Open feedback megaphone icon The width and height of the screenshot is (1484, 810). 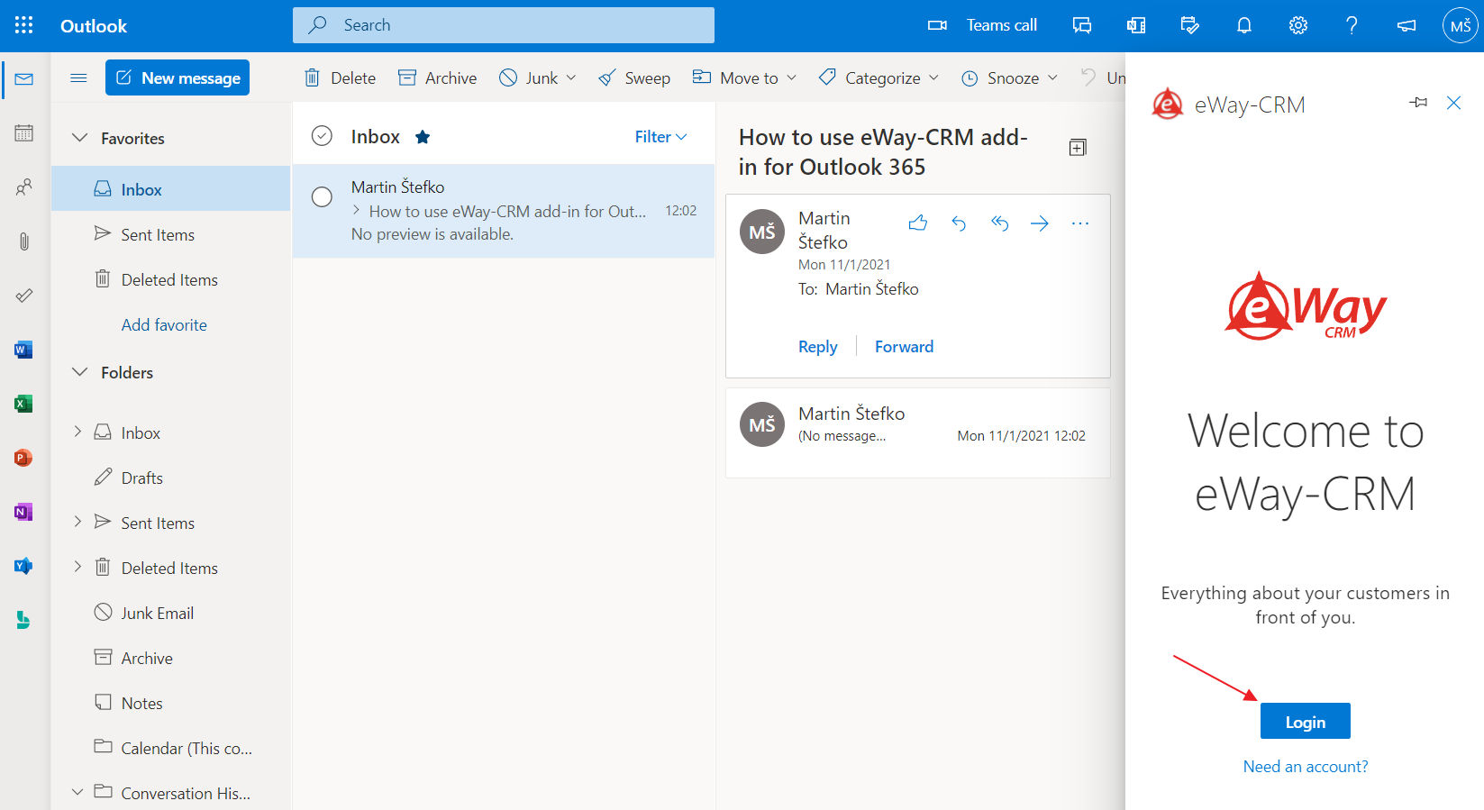[x=1407, y=25]
